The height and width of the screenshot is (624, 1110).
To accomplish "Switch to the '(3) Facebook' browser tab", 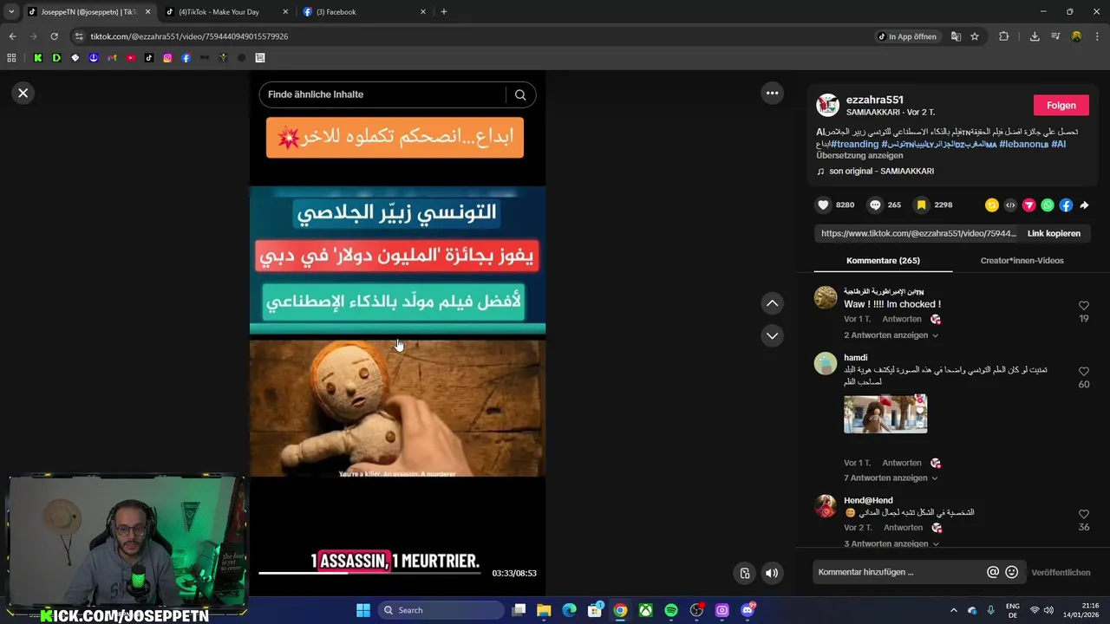I will click(x=364, y=12).
